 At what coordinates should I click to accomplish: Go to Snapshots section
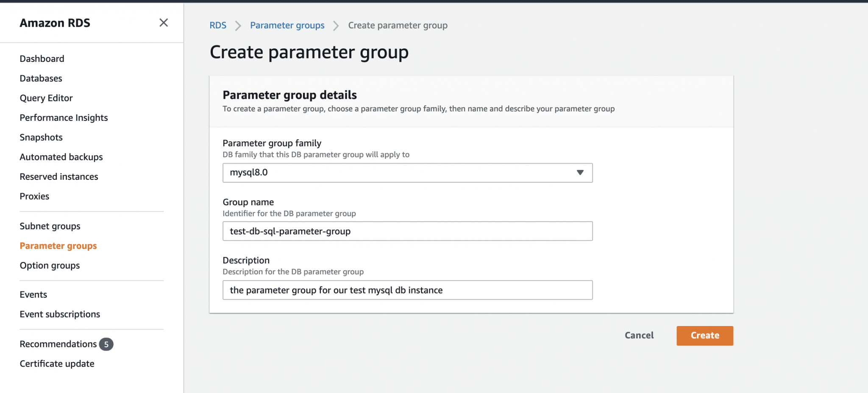pyautogui.click(x=41, y=137)
